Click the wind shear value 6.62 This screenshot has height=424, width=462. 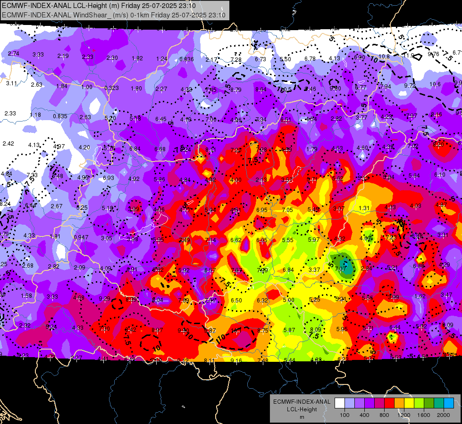click(x=236, y=240)
